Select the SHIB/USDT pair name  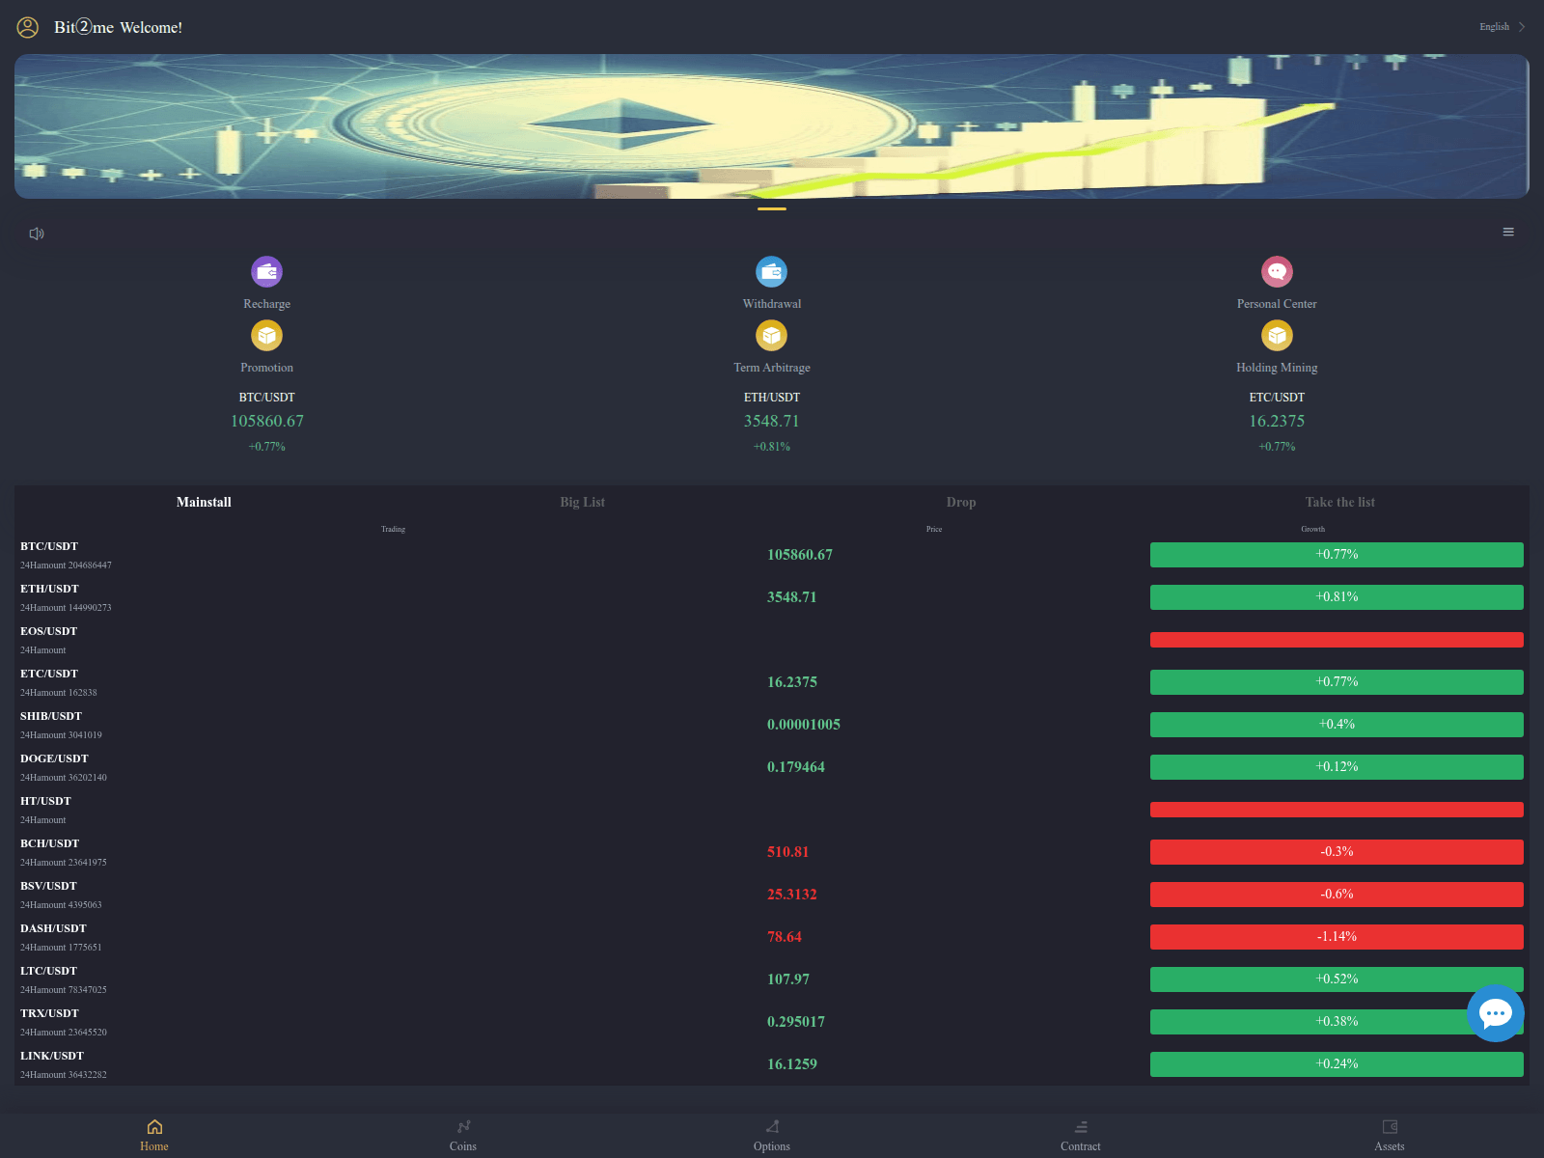tap(51, 716)
